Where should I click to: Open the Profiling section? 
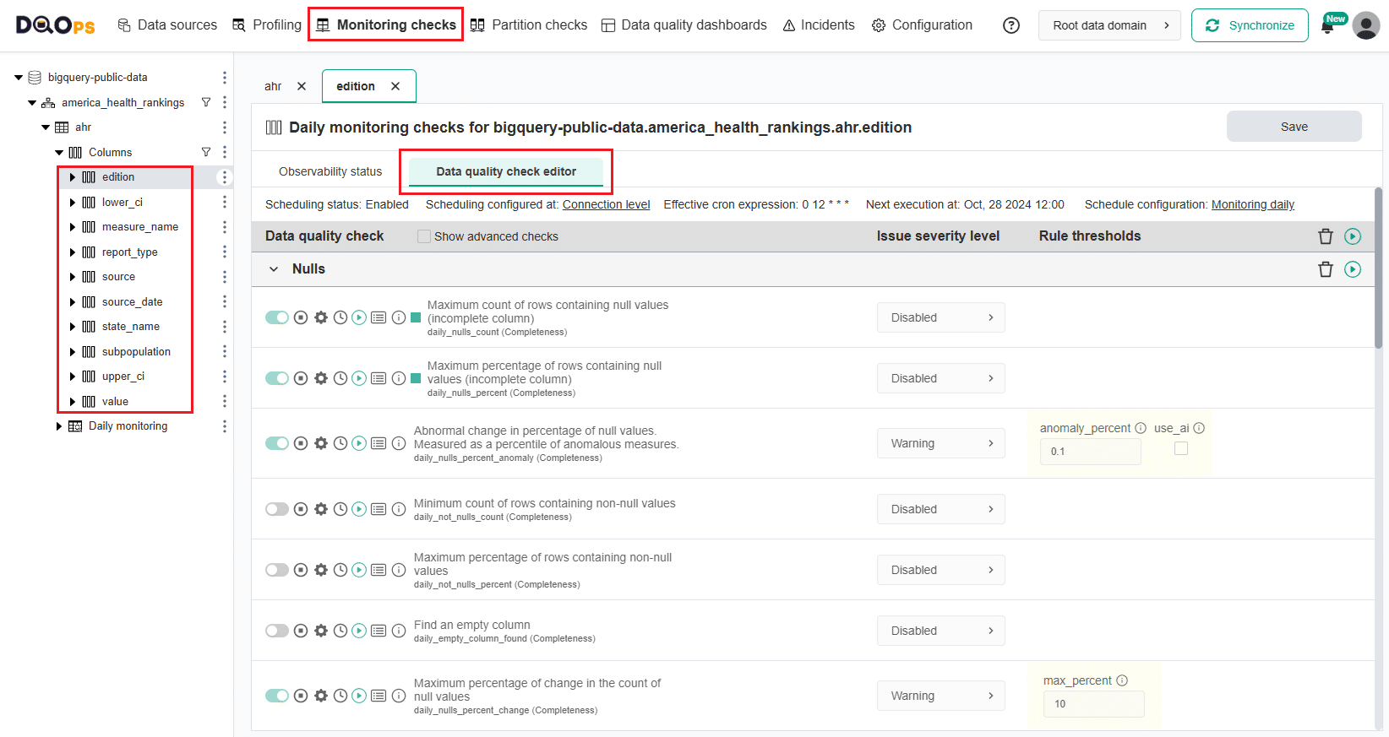(267, 25)
